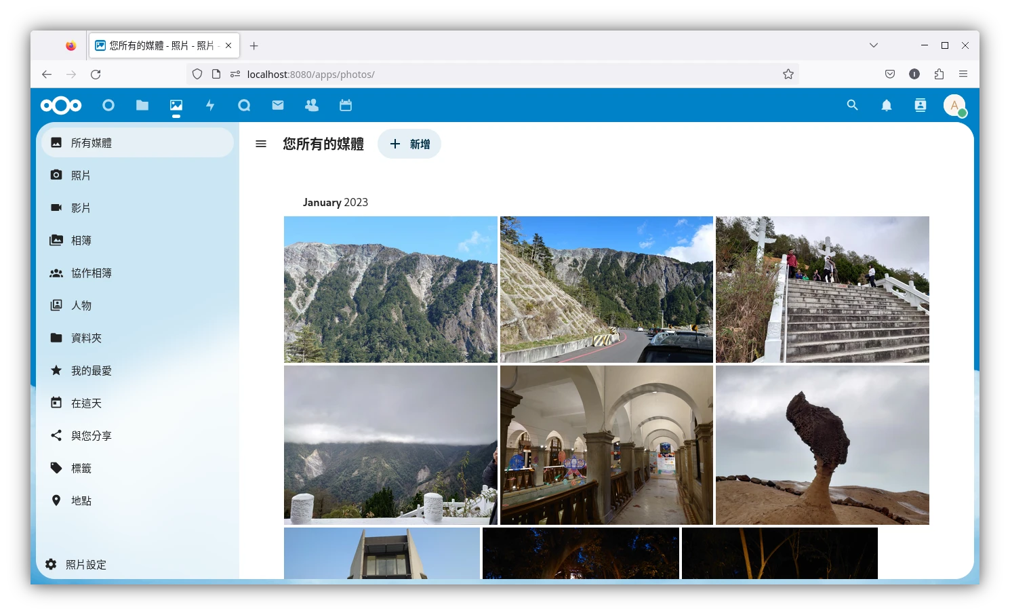Select 我的最愛 in the sidebar
Screen dimensions: 1010x615
pos(92,370)
